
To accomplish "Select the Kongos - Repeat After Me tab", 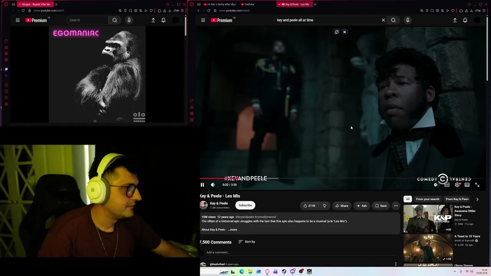I will click(x=36, y=4).
